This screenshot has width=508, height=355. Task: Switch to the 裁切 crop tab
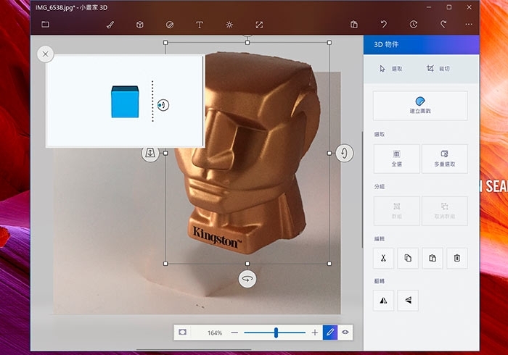coord(438,69)
